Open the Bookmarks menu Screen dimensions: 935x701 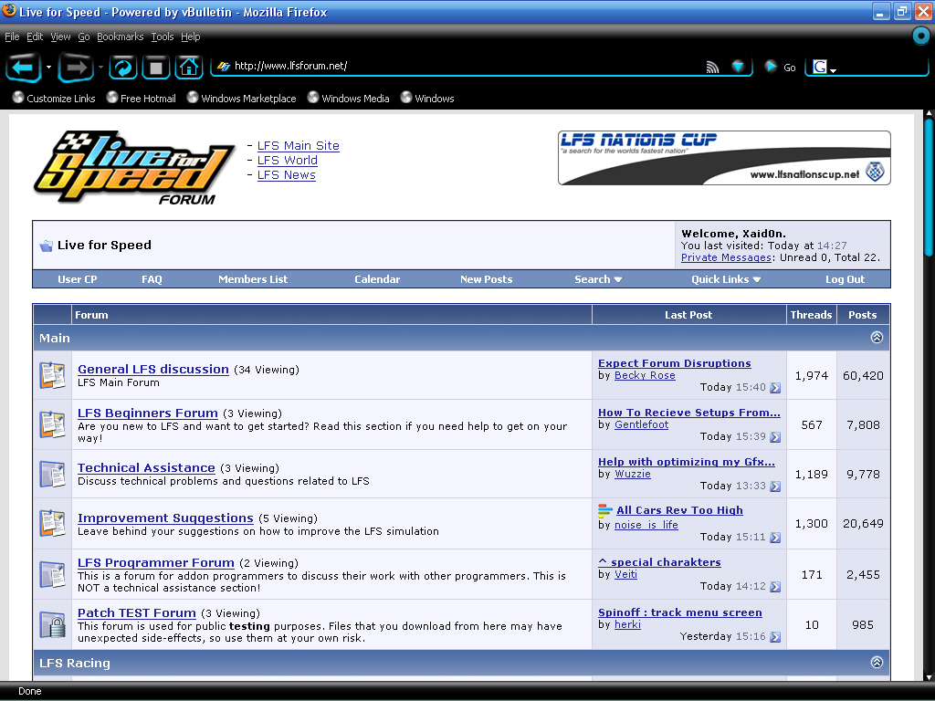120,37
